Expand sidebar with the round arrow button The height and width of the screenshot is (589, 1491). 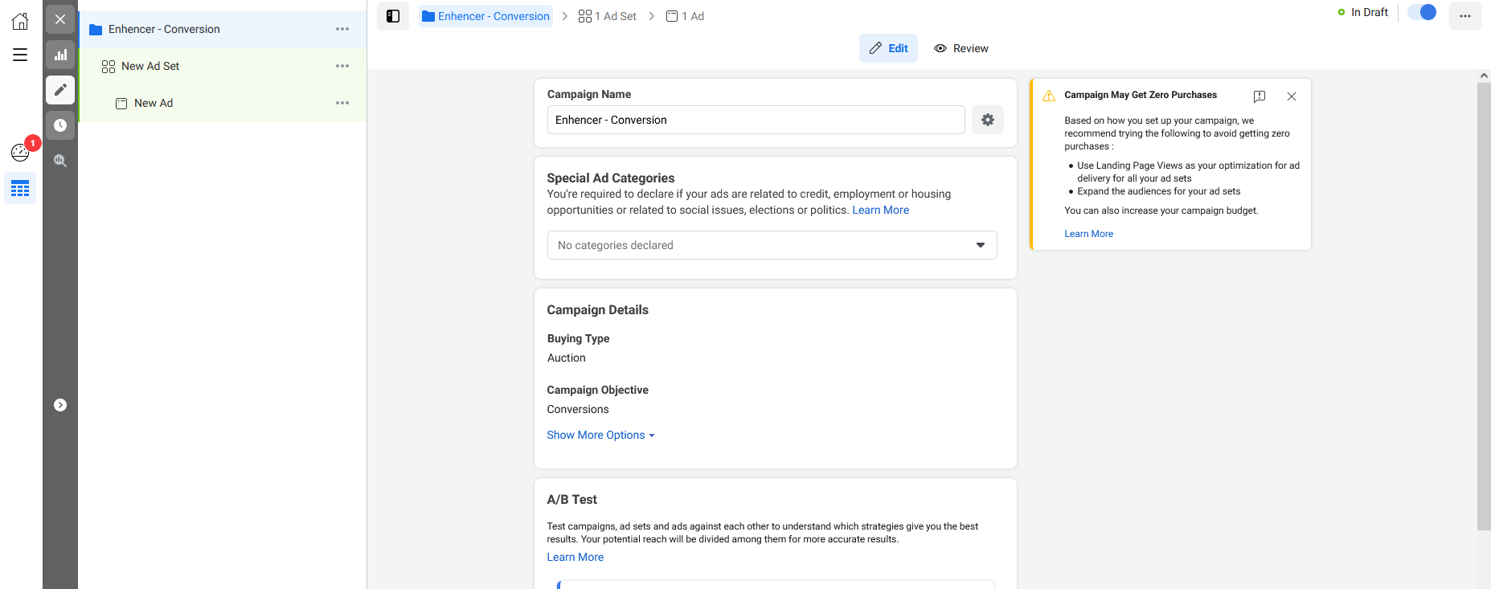click(60, 405)
